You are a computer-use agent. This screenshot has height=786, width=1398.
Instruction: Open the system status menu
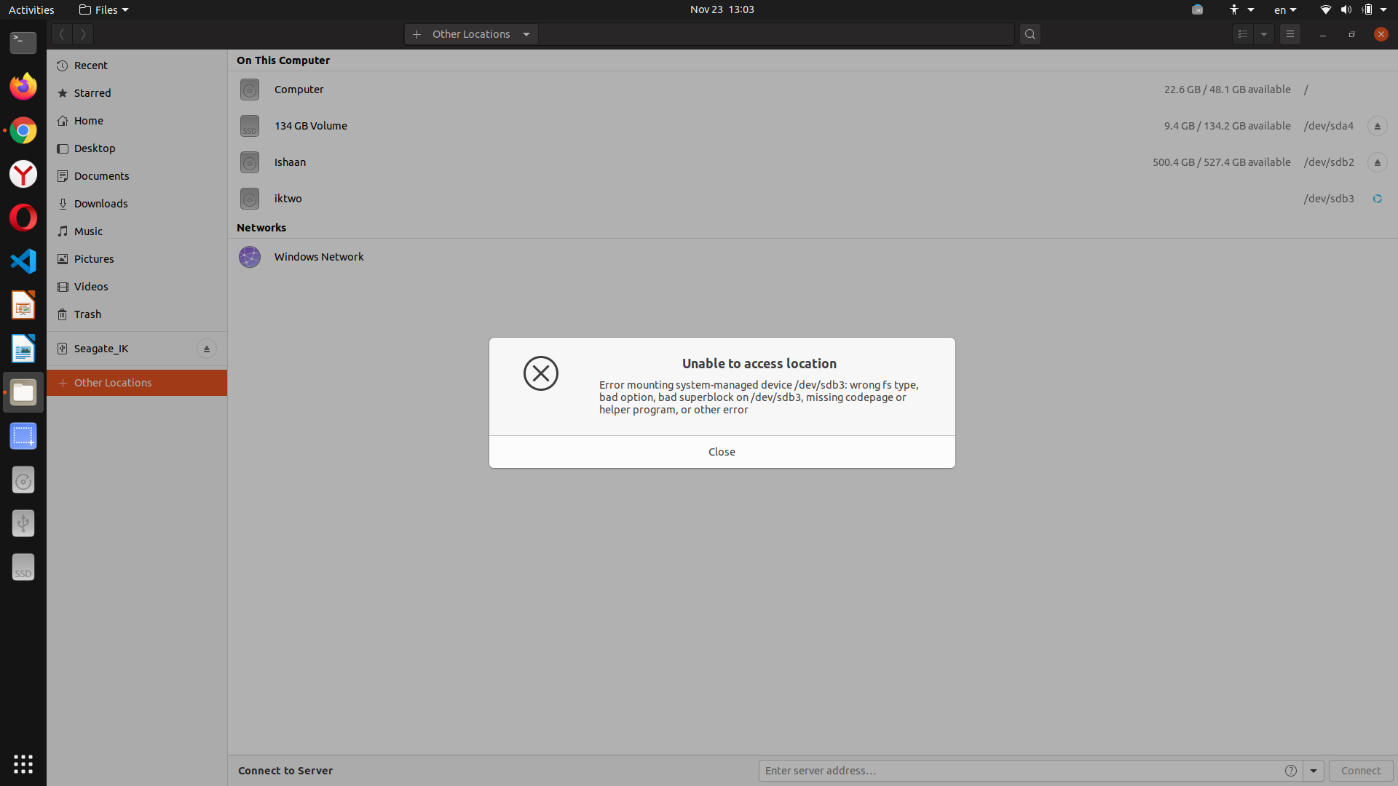tap(1354, 9)
